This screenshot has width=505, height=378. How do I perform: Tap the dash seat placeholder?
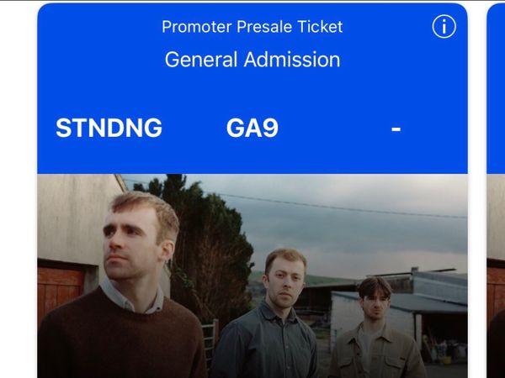click(x=396, y=129)
